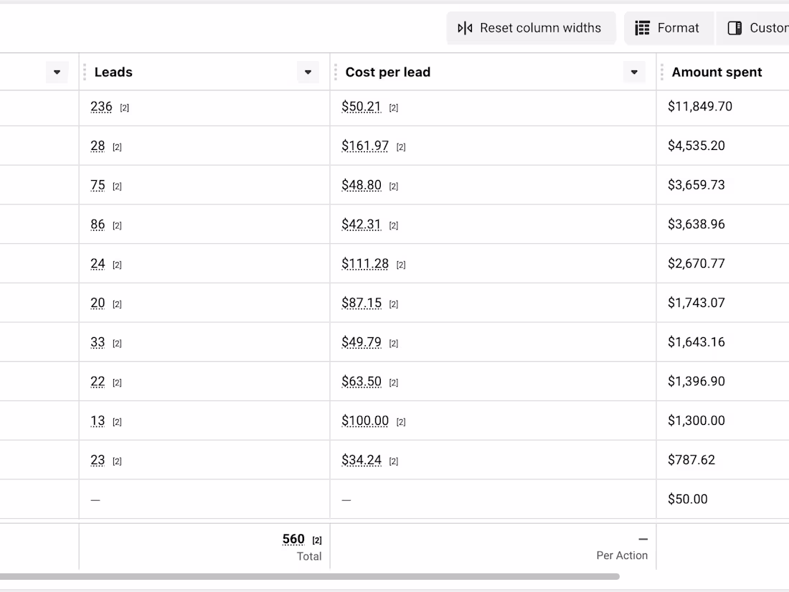This screenshot has width=789, height=592.
Task: Sort by the Leads column header
Action: pos(113,72)
